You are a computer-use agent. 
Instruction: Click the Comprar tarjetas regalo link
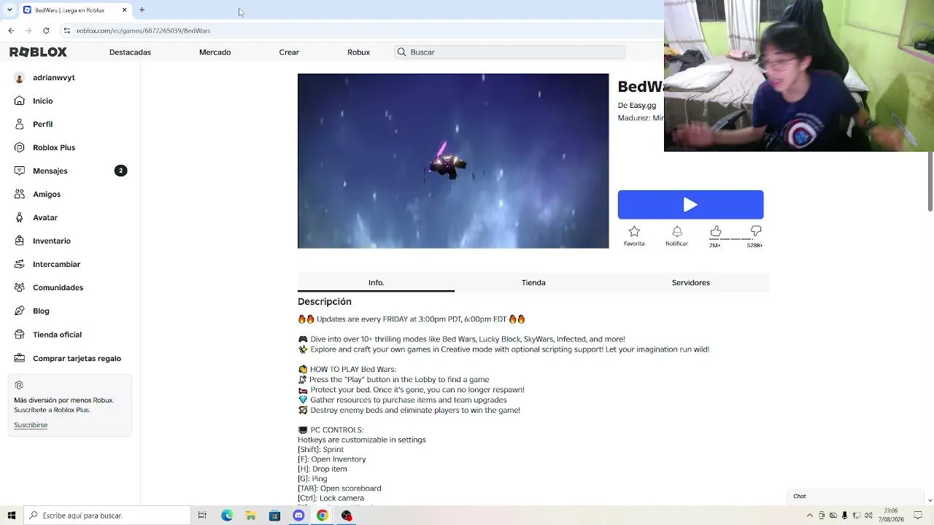pos(77,358)
